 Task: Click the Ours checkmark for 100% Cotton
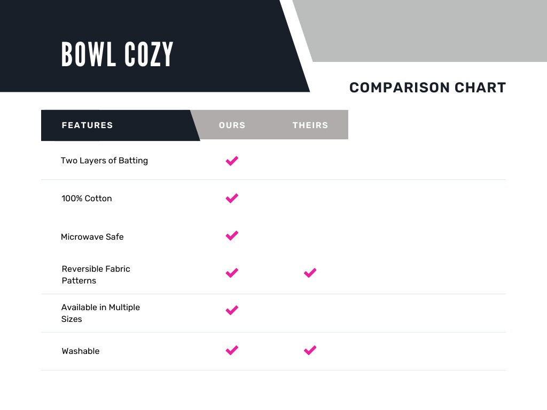coord(232,198)
